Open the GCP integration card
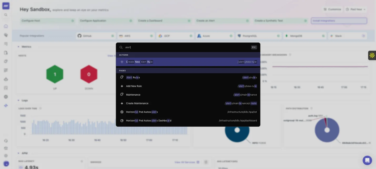 (175, 36)
